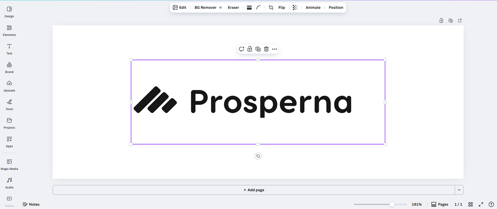
Task: Select the Crop tool
Action: (x=271, y=7)
